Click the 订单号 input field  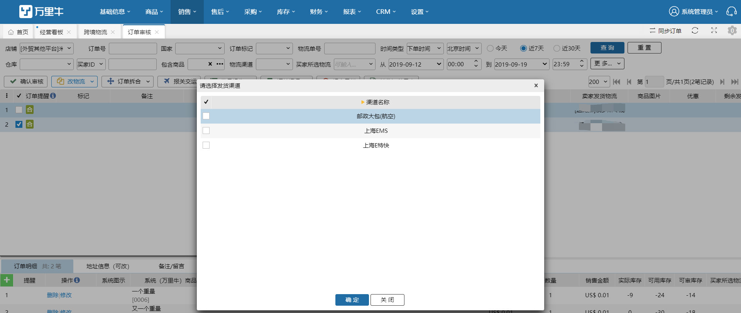click(x=133, y=49)
